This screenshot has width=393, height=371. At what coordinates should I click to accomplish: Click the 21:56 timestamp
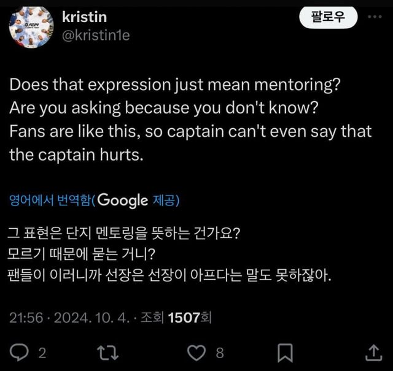click(26, 318)
